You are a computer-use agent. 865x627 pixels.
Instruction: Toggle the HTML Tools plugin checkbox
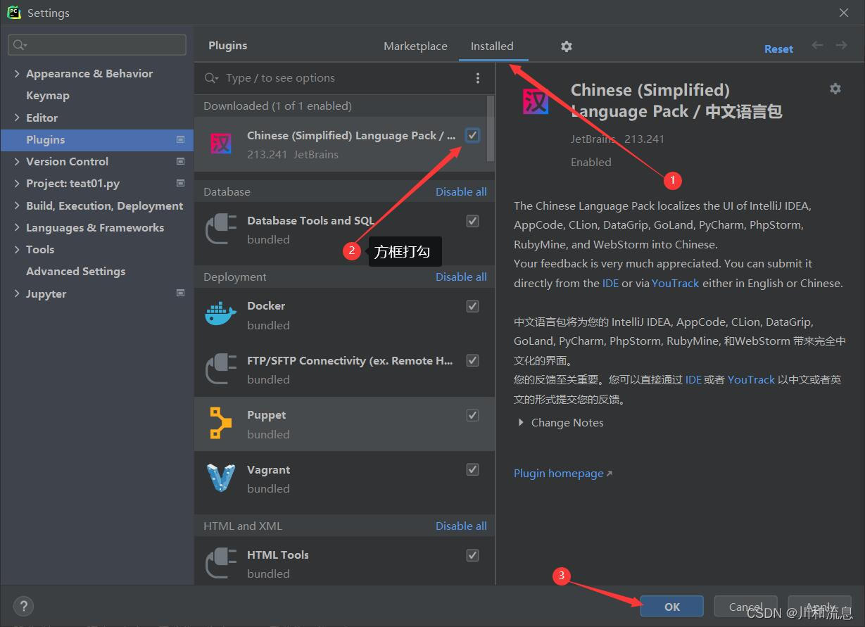[472, 555]
